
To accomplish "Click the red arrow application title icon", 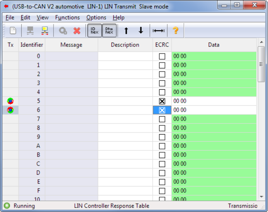I will click(6, 7).
